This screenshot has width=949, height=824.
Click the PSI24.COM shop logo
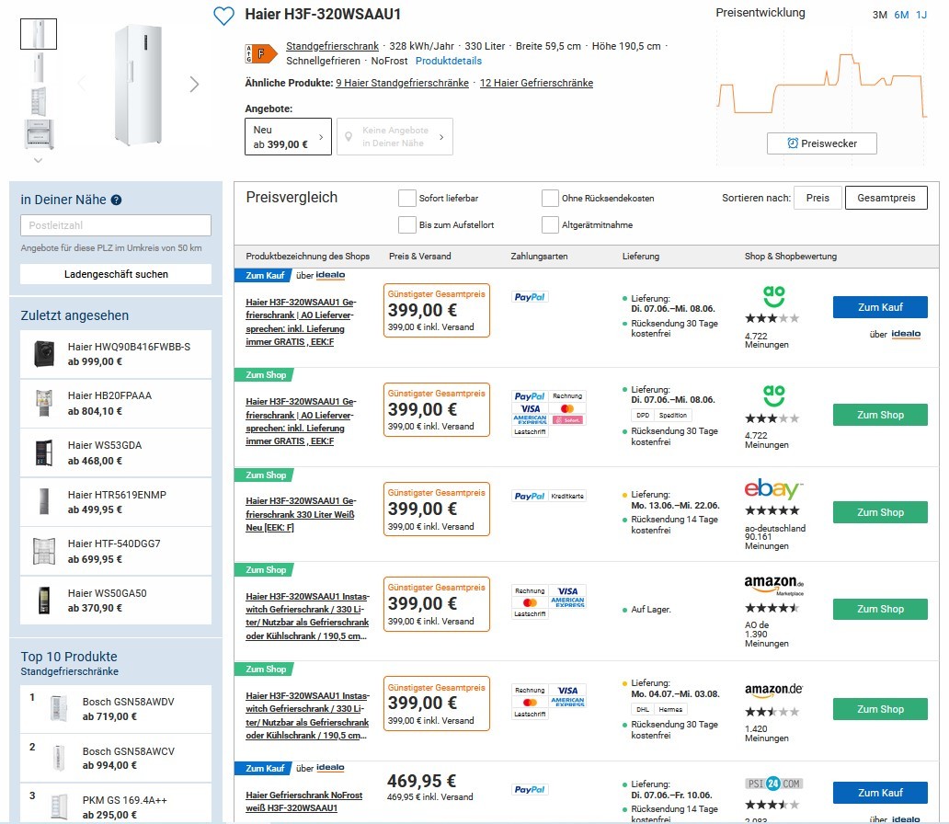click(x=773, y=784)
